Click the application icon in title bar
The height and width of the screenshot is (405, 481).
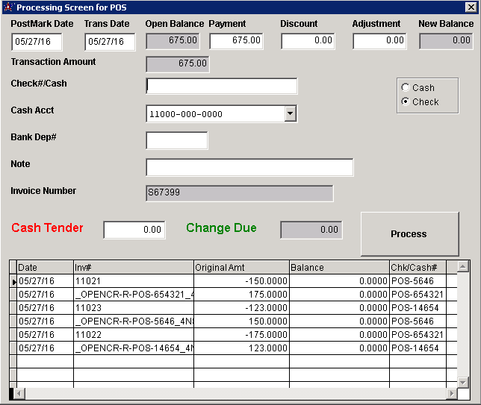pyautogui.click(x=8, y=7)
